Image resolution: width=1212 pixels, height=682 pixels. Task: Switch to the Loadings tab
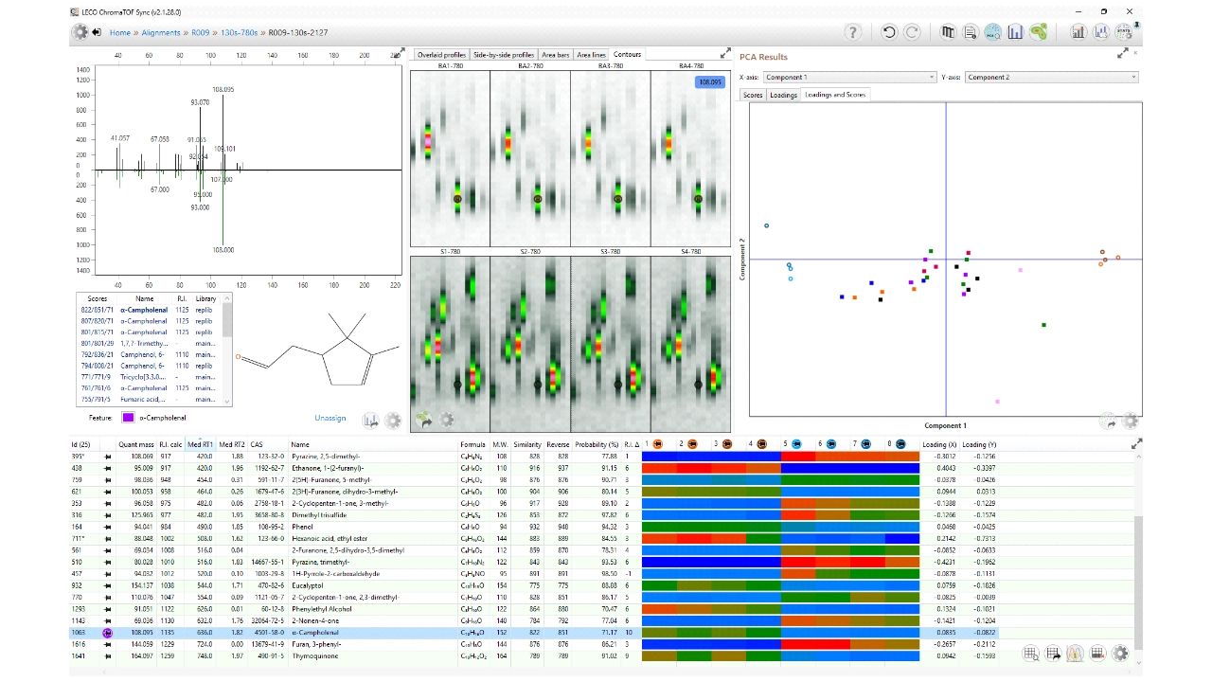click(783, 95)
